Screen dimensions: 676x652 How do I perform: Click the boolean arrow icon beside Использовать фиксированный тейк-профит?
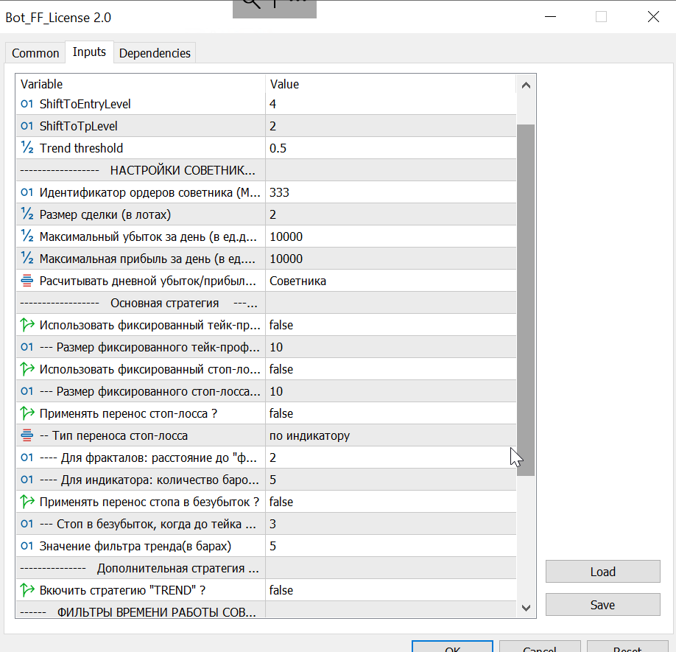27,325
